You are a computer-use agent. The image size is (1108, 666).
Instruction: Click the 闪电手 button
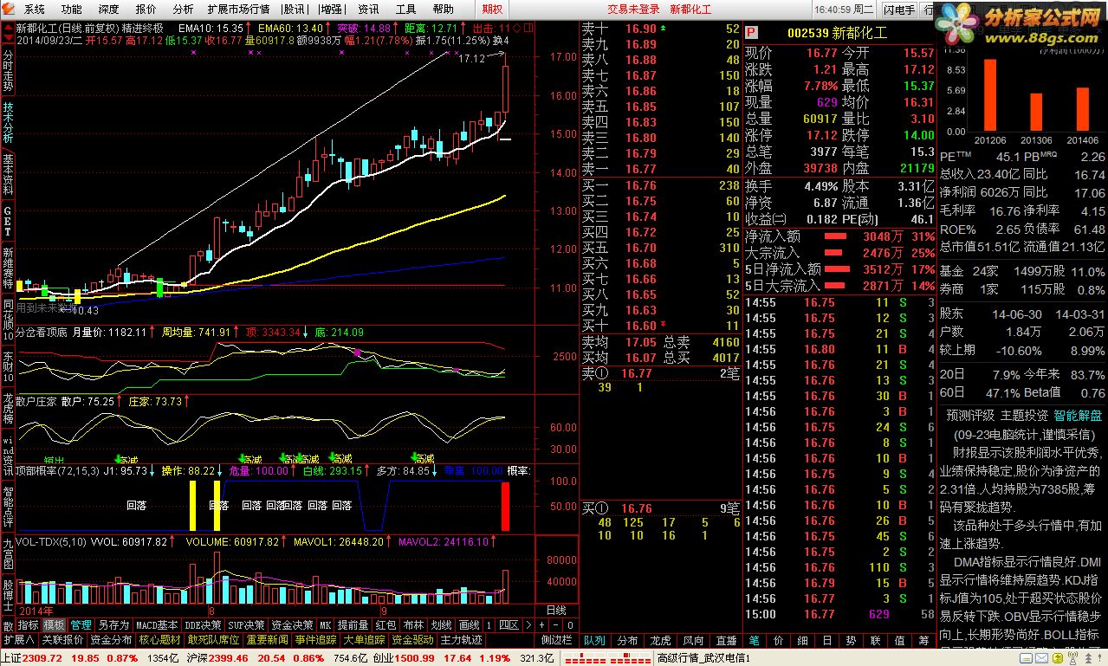pyautogui.click(x=899, y=10)
